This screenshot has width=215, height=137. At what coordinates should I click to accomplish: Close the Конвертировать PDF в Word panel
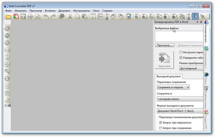201,22
